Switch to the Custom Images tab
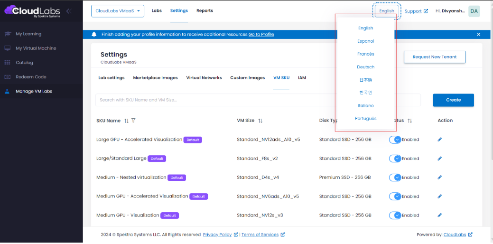This screenshot has width=493, height=244. [247, 78]
